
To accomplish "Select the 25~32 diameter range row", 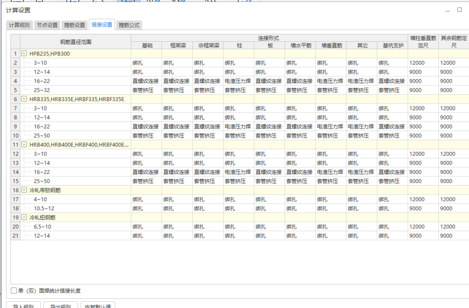I will coord(76,90).
